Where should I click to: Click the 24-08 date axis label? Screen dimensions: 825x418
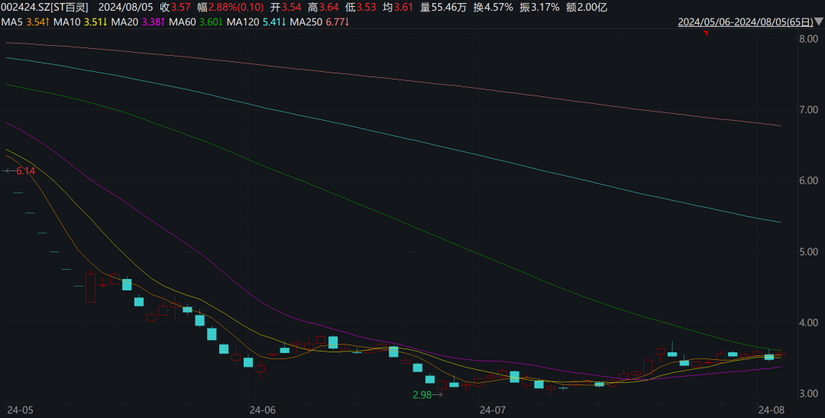click(770, 409)
